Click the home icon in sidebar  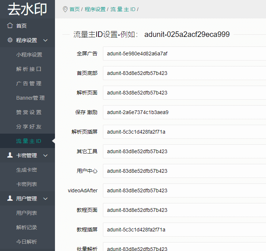[x=10, y=26]
